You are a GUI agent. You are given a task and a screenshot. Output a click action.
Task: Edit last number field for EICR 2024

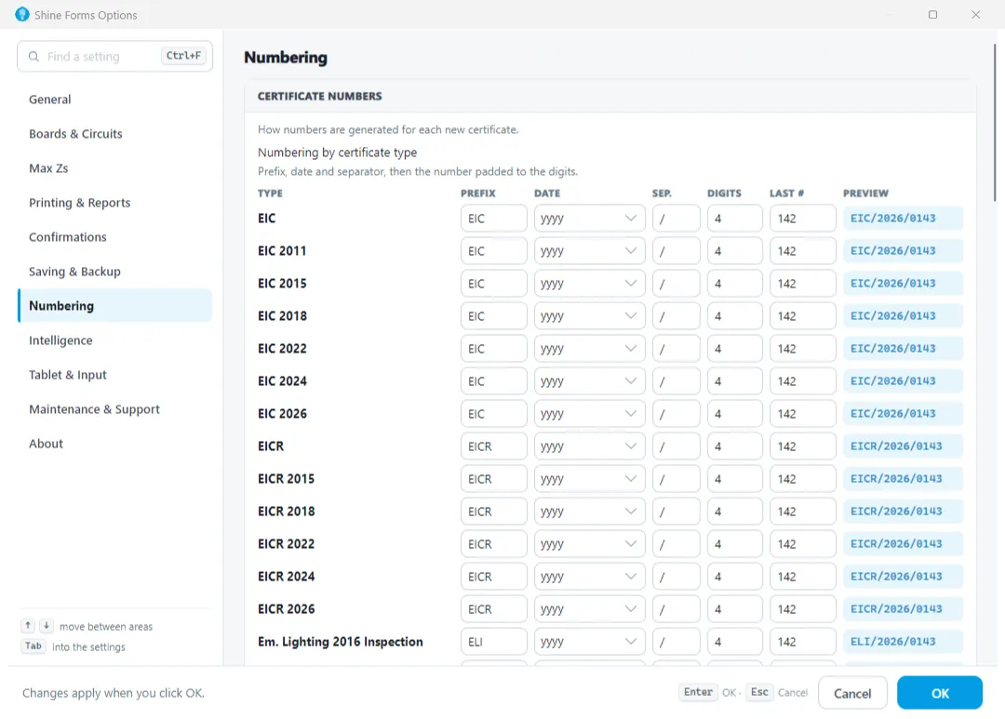tap(802, 577)
